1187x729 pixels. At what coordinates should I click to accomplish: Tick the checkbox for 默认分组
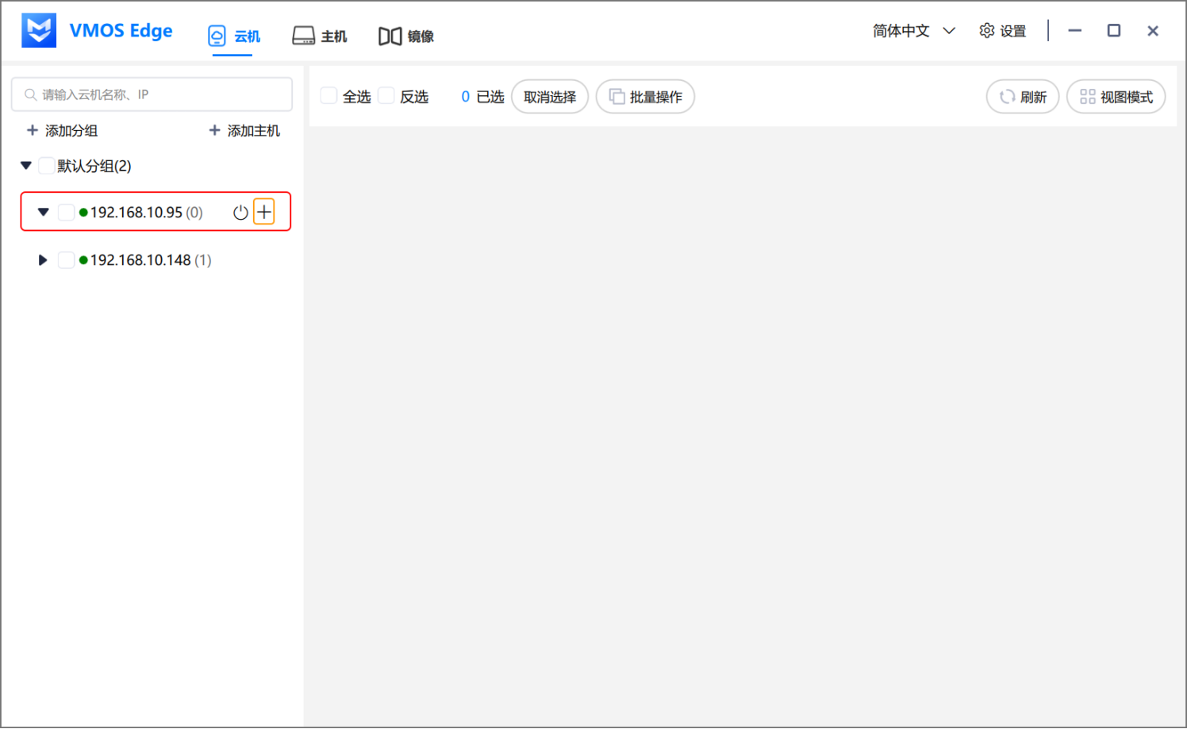pos(46,165)
